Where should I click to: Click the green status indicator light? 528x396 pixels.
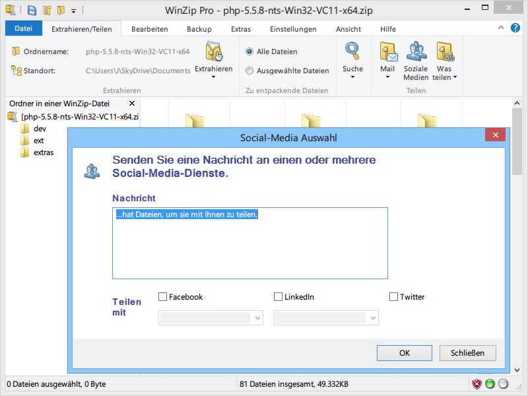coord(490,383)
